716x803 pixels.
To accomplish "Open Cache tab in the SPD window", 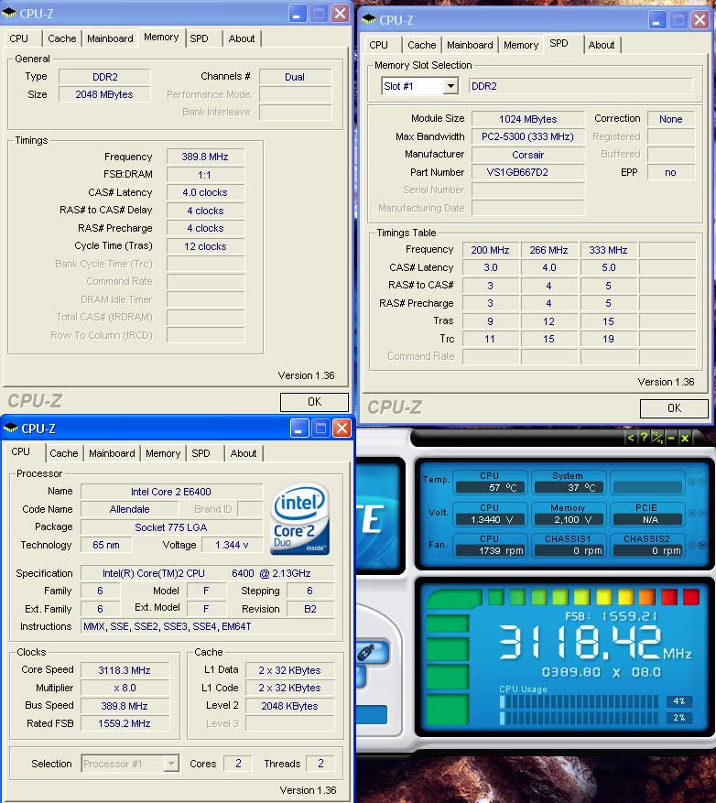I will pyautogui.click(x=422, y=45).
